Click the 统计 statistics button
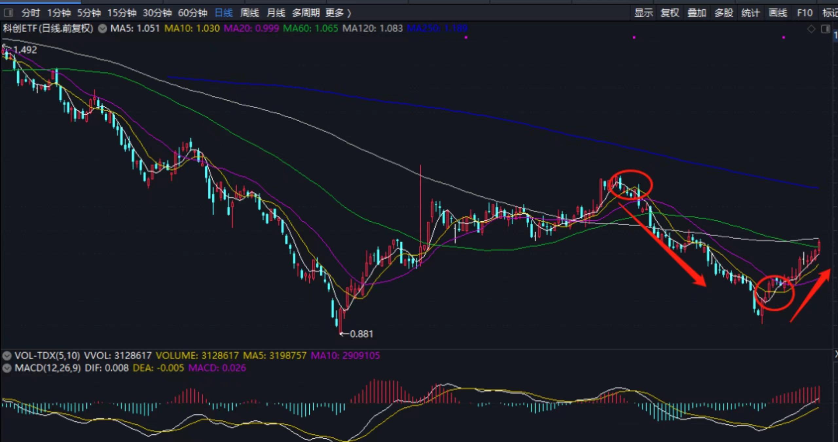This screenshot has width=838, height=442. [751, 13]
